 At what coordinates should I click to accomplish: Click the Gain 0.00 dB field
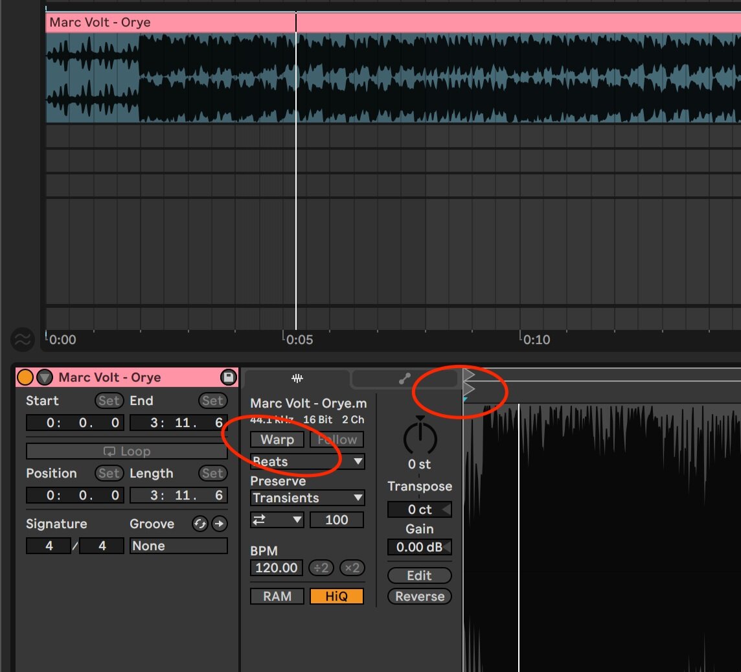420,547
